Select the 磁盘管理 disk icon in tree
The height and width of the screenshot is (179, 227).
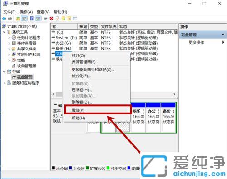coord(14,77)
